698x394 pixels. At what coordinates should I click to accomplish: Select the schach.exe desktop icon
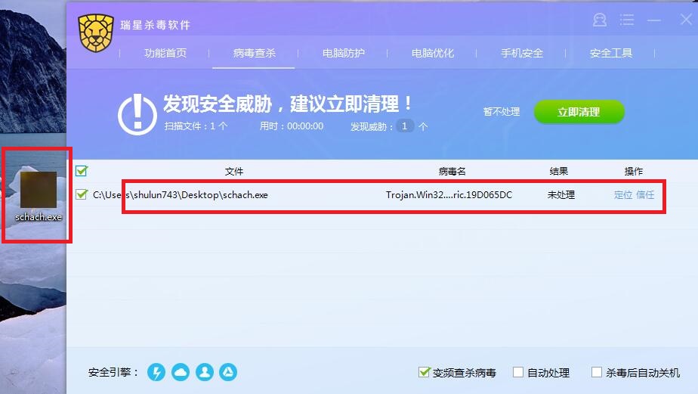click(39, 197)
